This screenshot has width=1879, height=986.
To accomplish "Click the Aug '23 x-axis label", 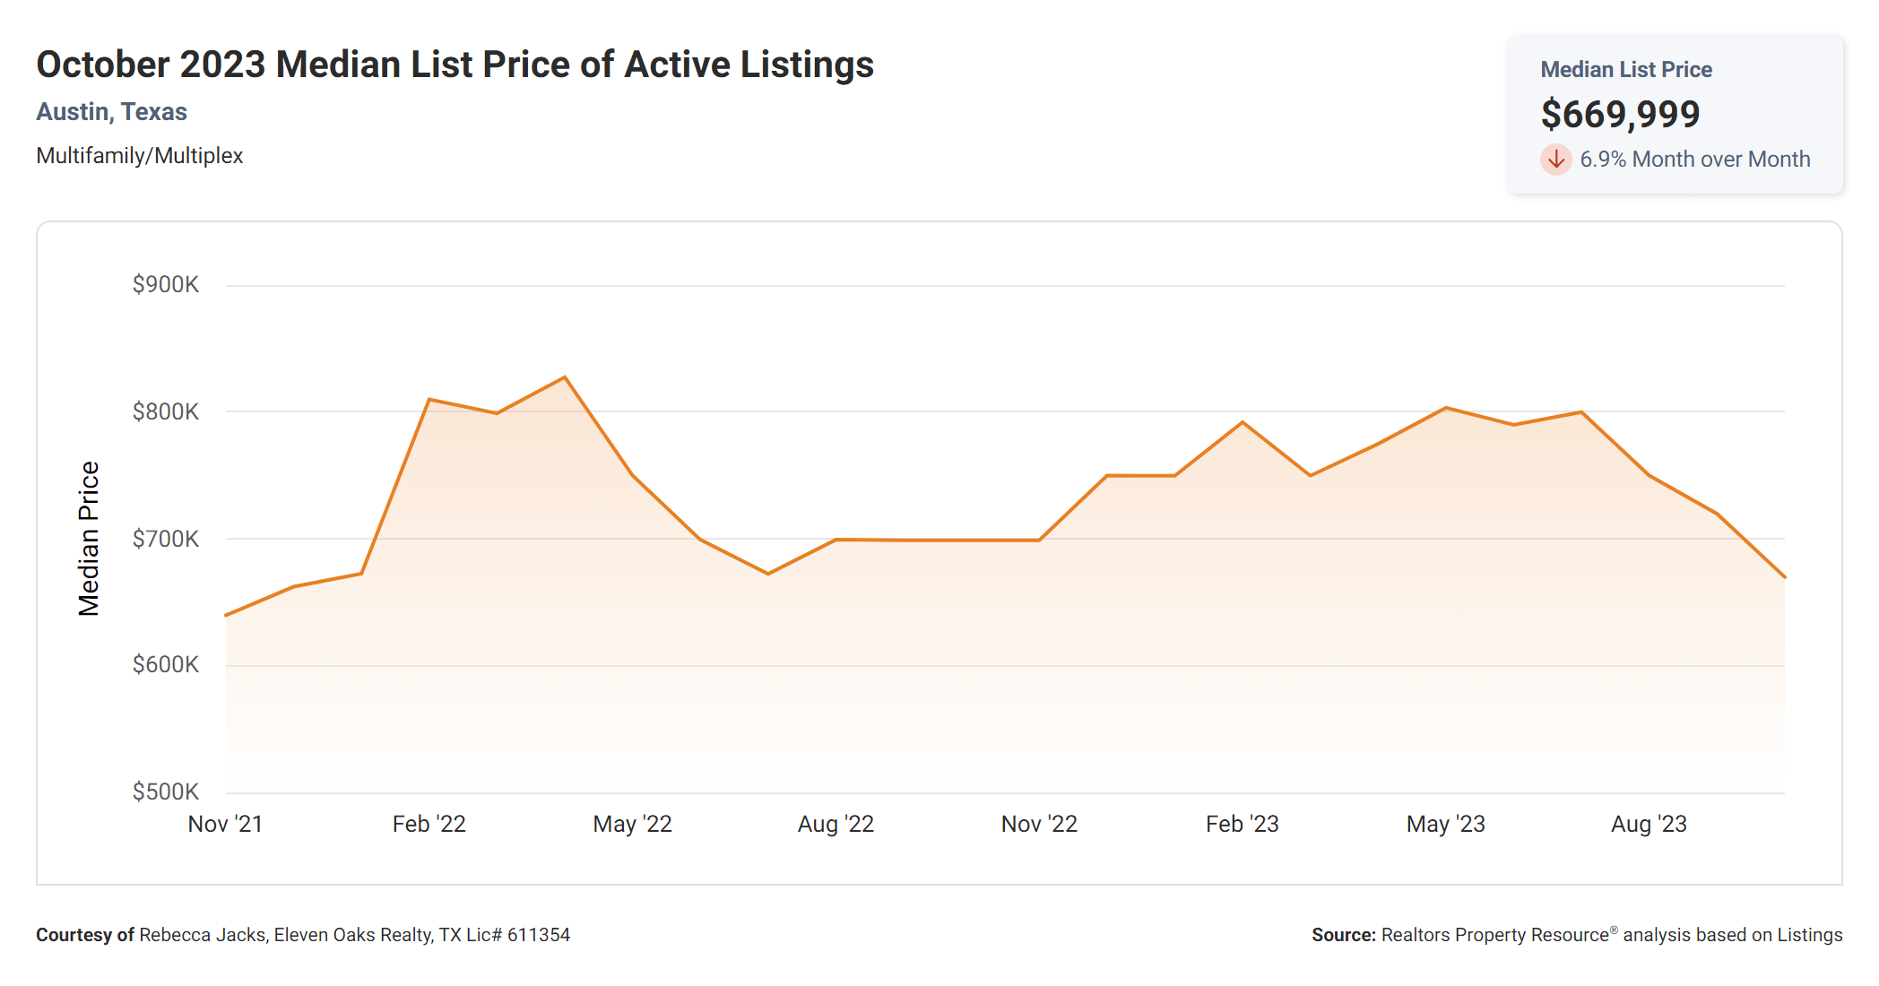I will (1649, 824).
